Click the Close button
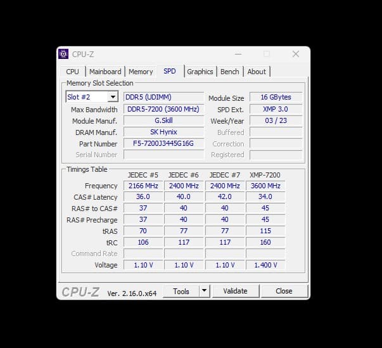Image resolution: width=382 pixels, height=348 pixels. coord(284,291)
